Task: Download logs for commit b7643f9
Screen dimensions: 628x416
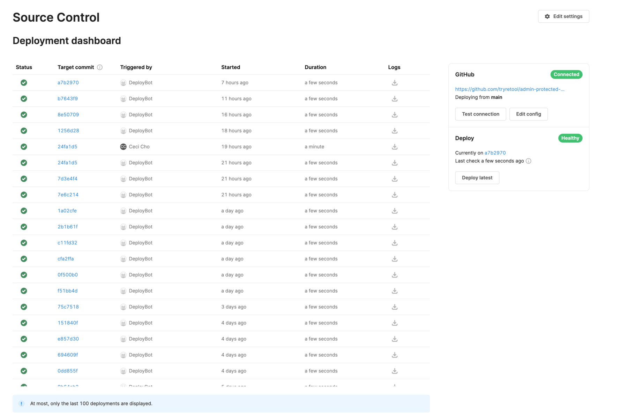Action: click(x=395, y=99)
